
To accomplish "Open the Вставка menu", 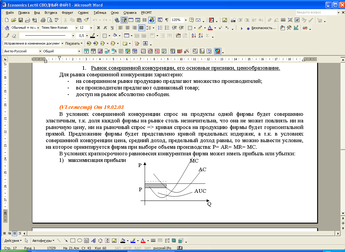I will coord(51,13).
